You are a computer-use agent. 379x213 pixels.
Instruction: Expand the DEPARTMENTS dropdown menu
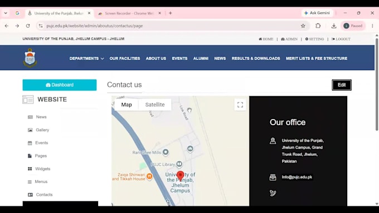point(86,58)
